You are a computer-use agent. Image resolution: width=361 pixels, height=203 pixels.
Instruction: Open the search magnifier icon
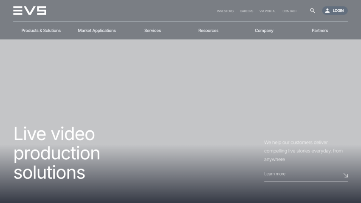click(312, 11)
